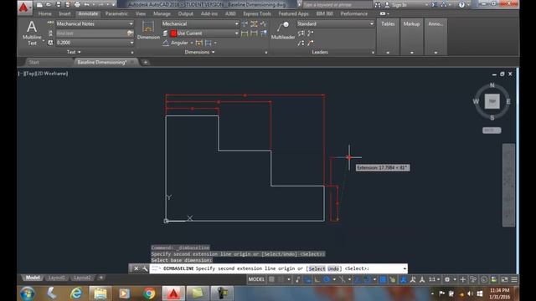Toggle the drawing grid display in status bar

pyautogui.click(x=271, y=279)
